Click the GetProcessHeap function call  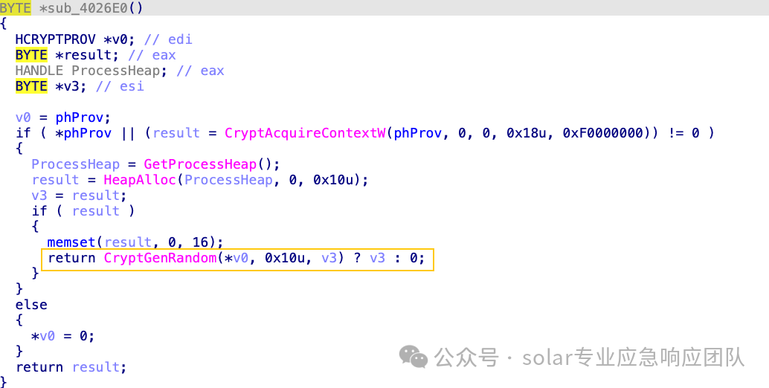(x=200, y=164)
